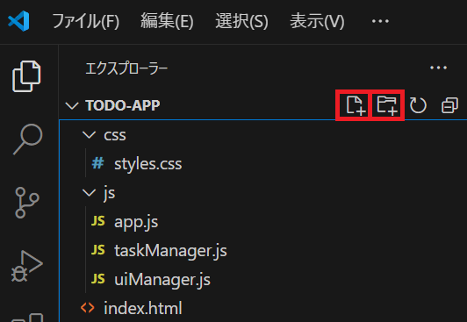Collapse the css folder chevron
The image size is (467, 322).
89,135
